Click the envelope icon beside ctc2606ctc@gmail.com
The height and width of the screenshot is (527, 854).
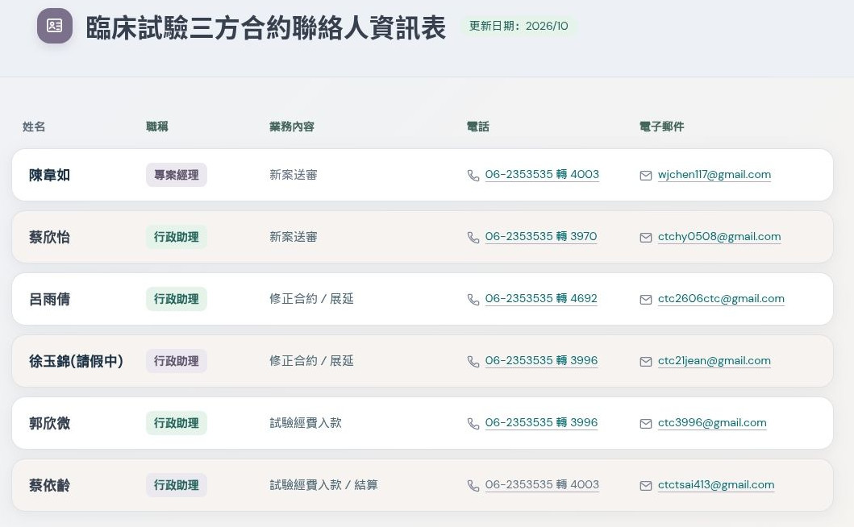(x=646, y=300)
